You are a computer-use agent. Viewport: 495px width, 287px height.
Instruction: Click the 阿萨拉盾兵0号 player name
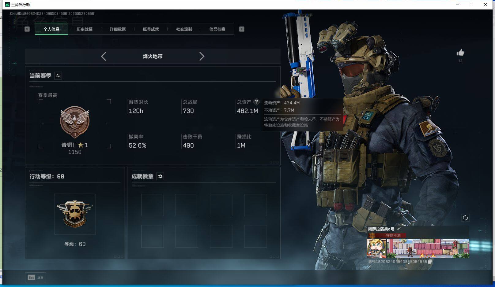click(x=381, y=229)
